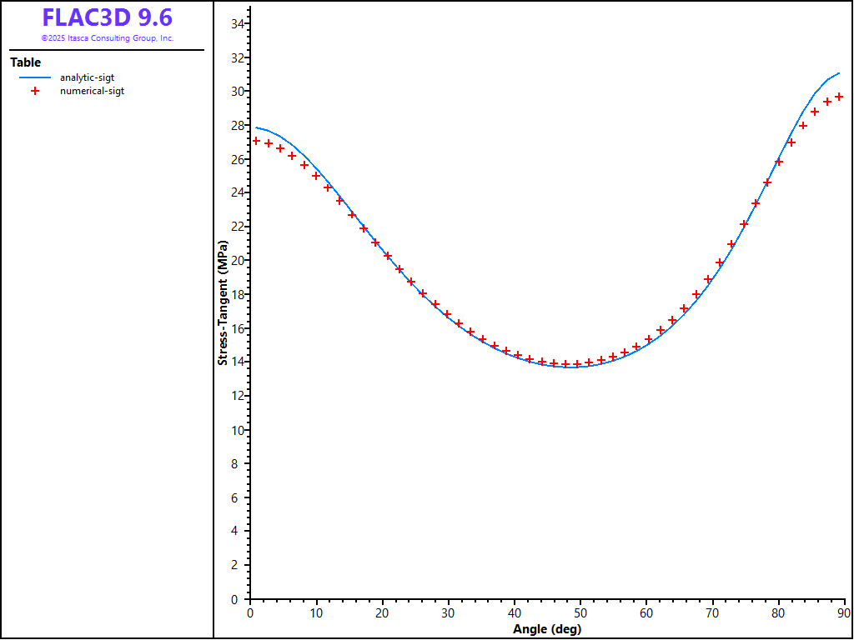Click the Stress-Tangent (MPa) axis label
This screenshot has width=854, height=640.
tap(223, 303)
